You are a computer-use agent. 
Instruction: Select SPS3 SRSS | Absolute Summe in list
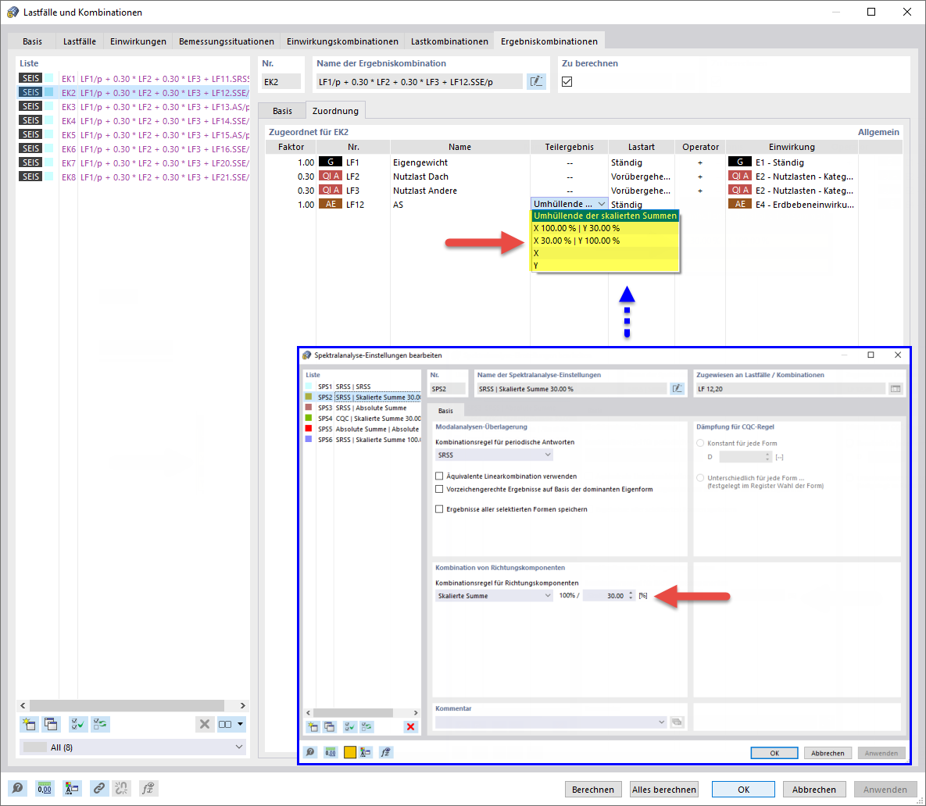point(362,408)
